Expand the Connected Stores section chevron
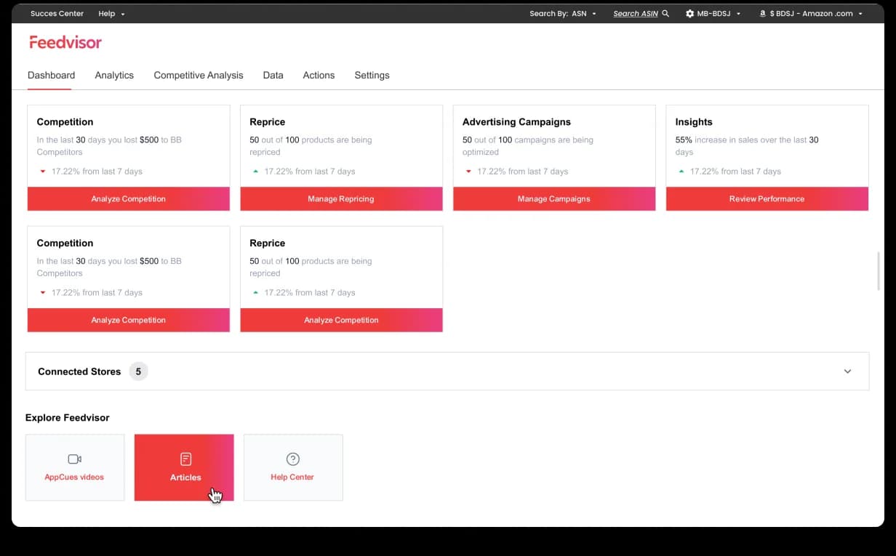Image resolution: width=896 pixels, height=556 pixels. [847, 371]
